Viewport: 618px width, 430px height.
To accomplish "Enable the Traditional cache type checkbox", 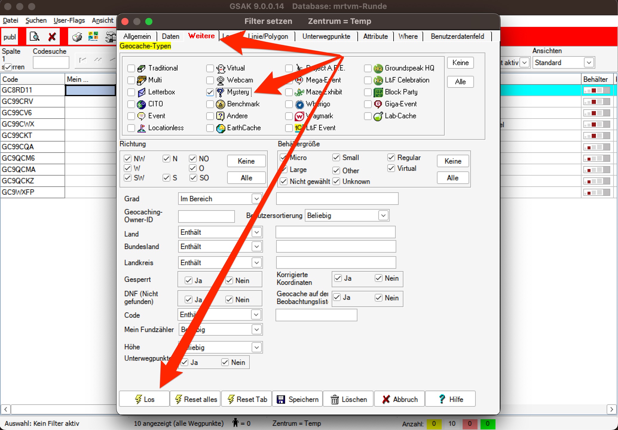I will pos(131,68).
